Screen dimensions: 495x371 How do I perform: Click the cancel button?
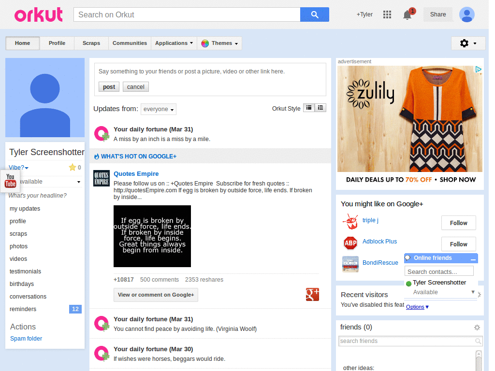point(136,87)
